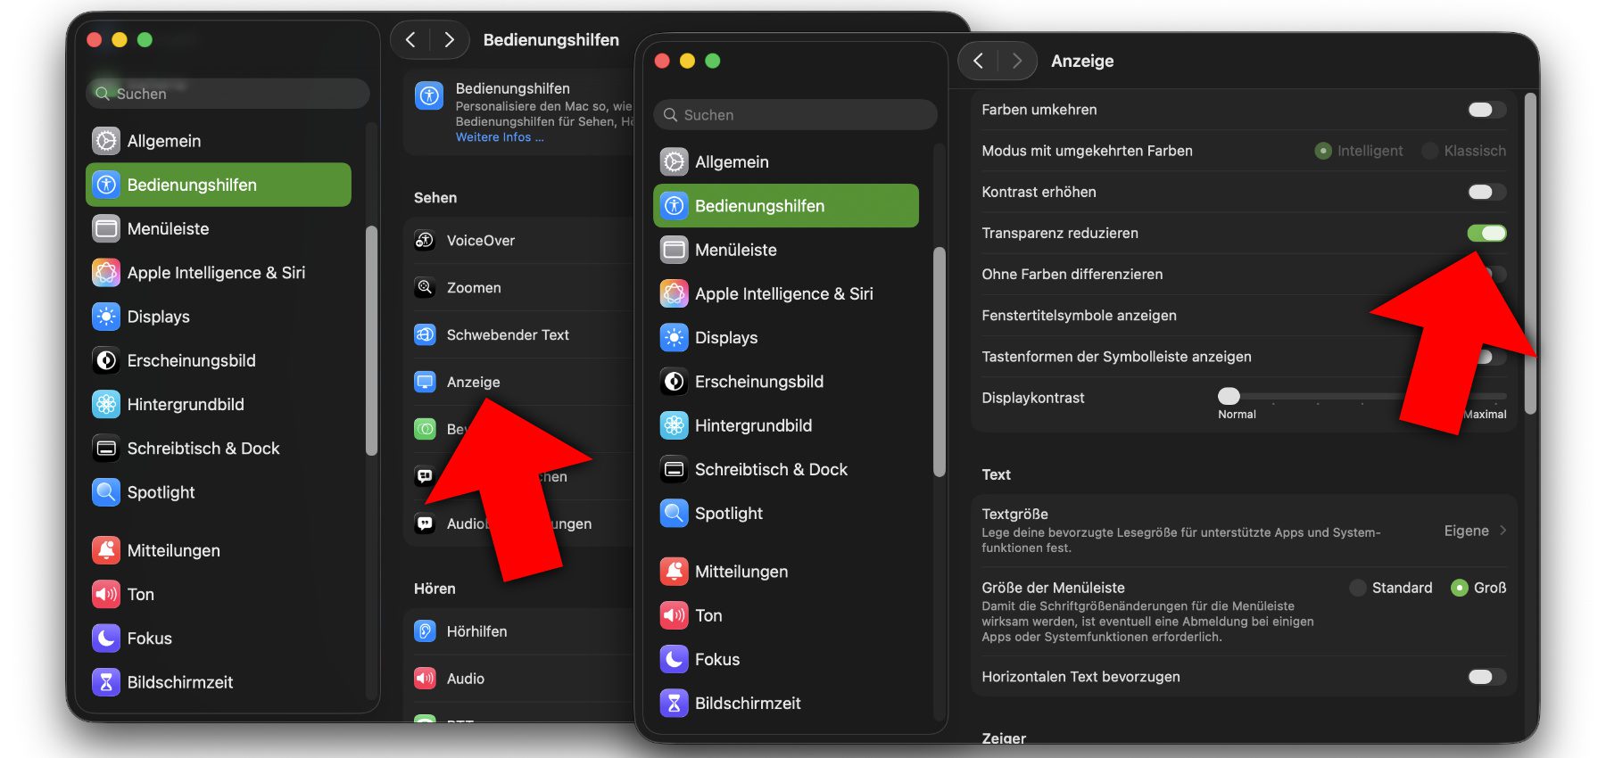Enable the Farben umkehren toggle
This screenshot has height=758, width=1606.
click(x=1486, y=110)
